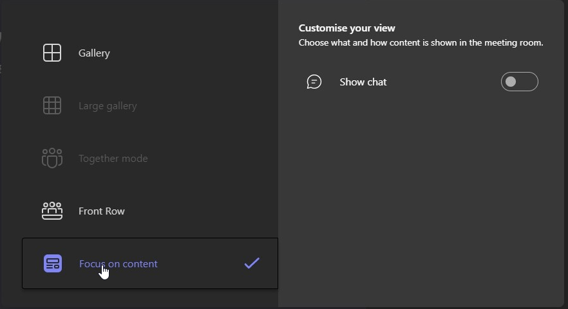Click the Show chat speech bubble icon
Viewport: 568px width, 309px height.
coord(314,82)
